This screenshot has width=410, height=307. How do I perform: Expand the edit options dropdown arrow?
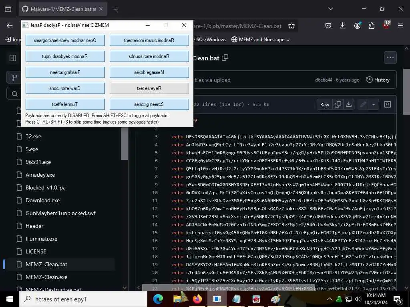(x=374, y=104)
